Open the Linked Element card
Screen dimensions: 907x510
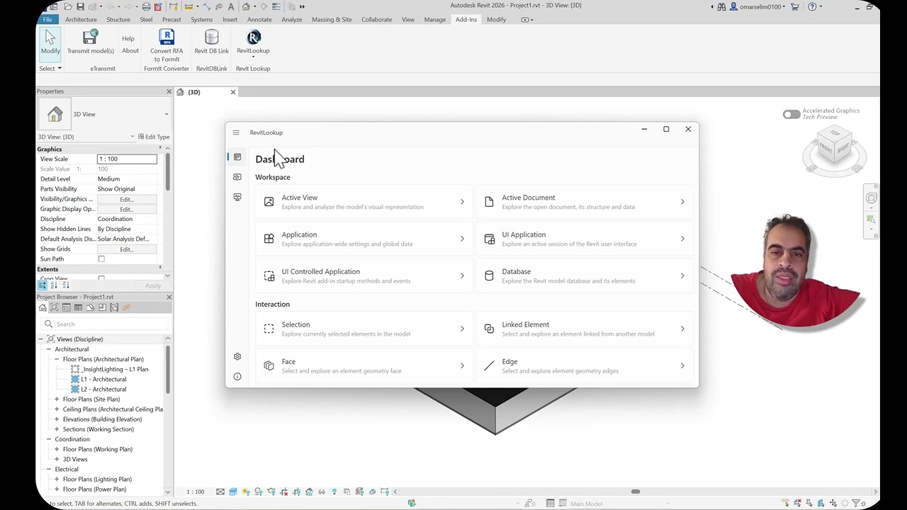point(585,329)
